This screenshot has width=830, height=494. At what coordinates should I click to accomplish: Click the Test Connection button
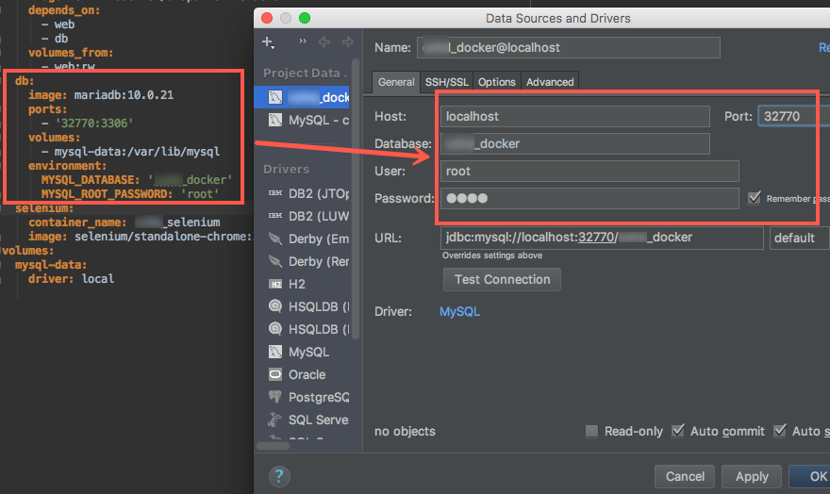[x=502, y=279]
